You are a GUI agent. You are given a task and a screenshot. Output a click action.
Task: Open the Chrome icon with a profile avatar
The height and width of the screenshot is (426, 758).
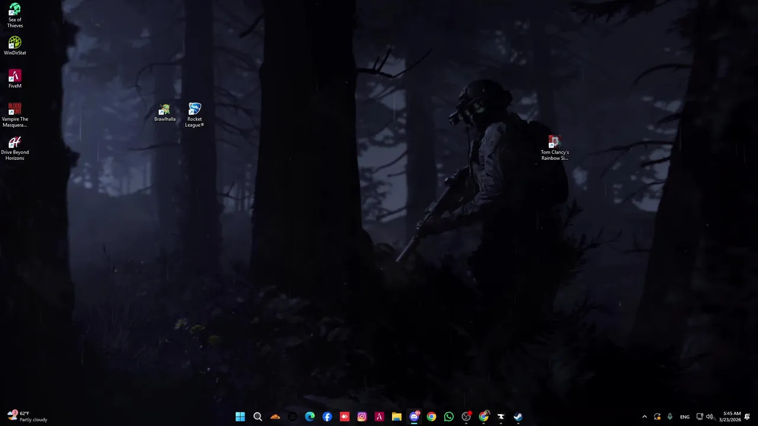point(483,417)
